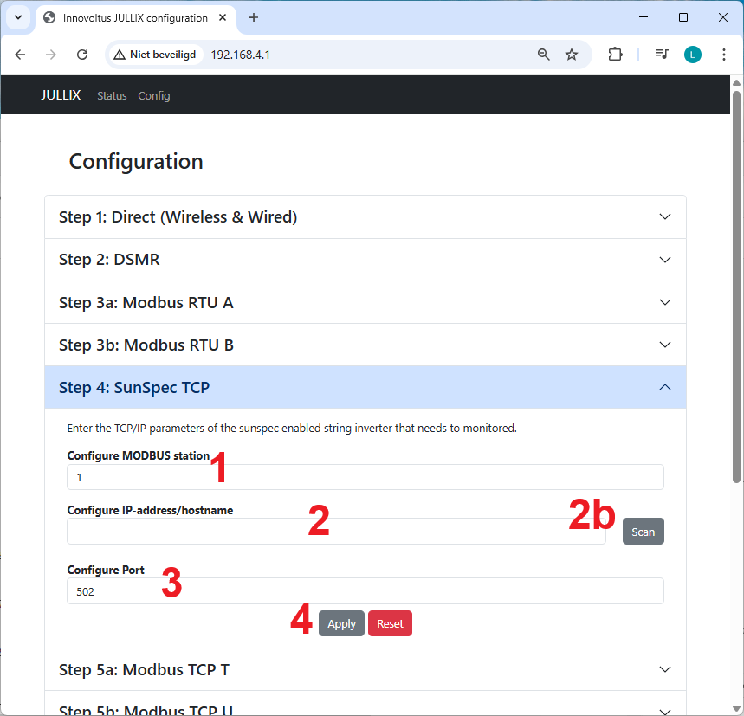Open the Status page in navbar
This screenshot has width=744, height=716.
tap(112, 95)
